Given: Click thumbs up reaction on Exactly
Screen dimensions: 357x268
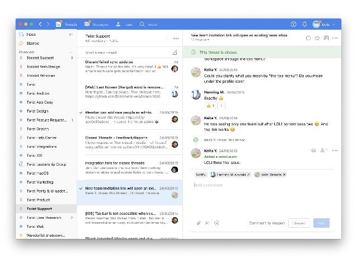Looking at the screenshot, I should tap(210, 106).
